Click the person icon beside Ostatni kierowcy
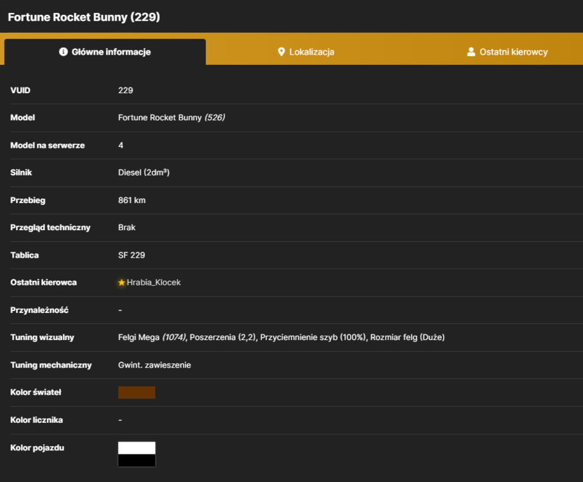Image resolution: width=583 pixels, height=482 pixels. [471, 52]
